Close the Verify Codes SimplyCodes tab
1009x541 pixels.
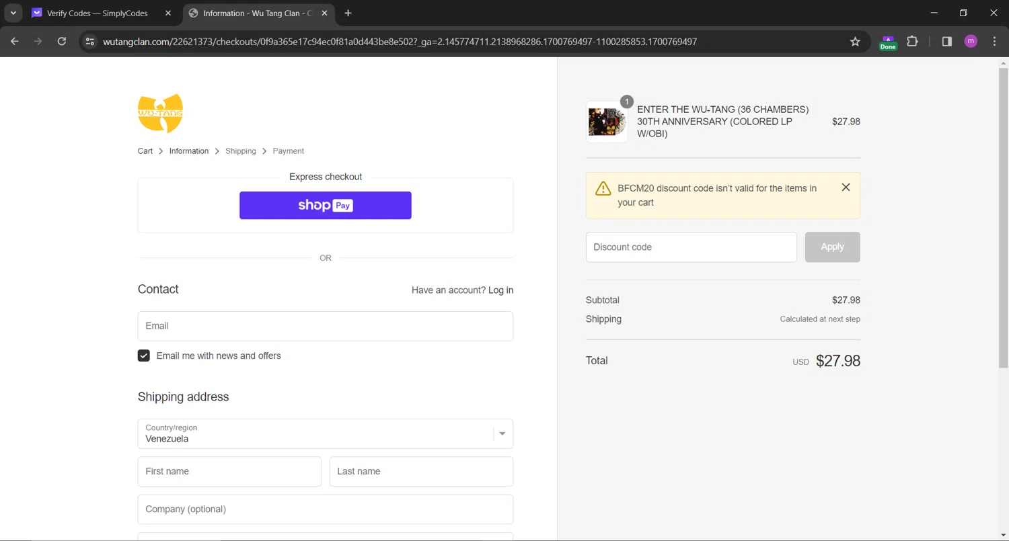168,13
